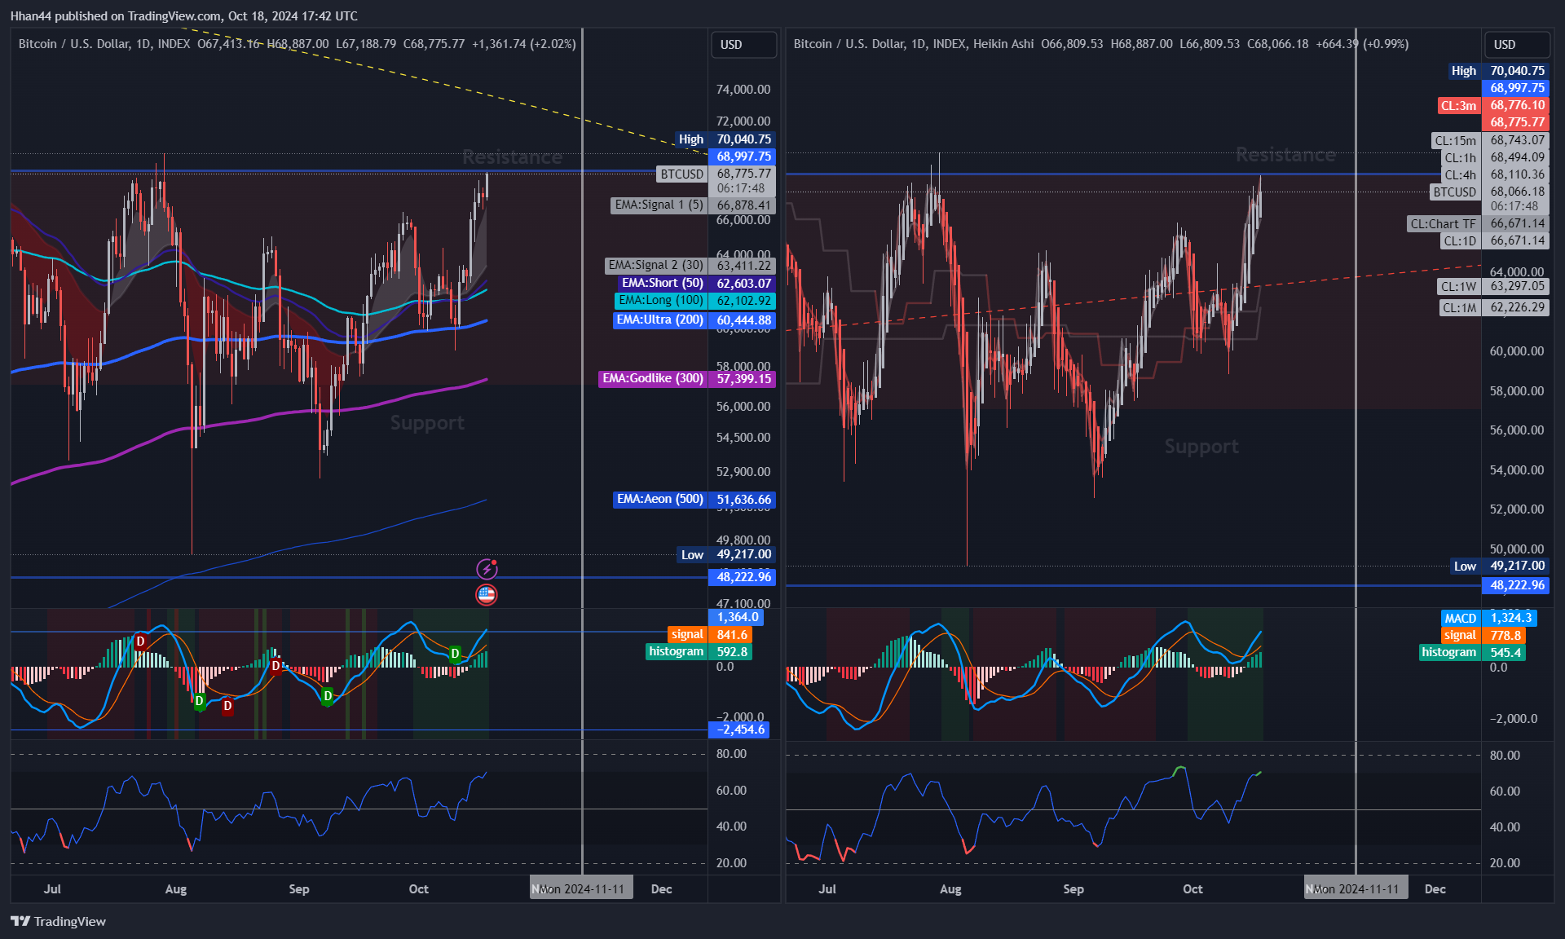Click the red D marker on the MACD peak in July
Viewport: 1565px width, 939px height.
click(x=141, y=641)
